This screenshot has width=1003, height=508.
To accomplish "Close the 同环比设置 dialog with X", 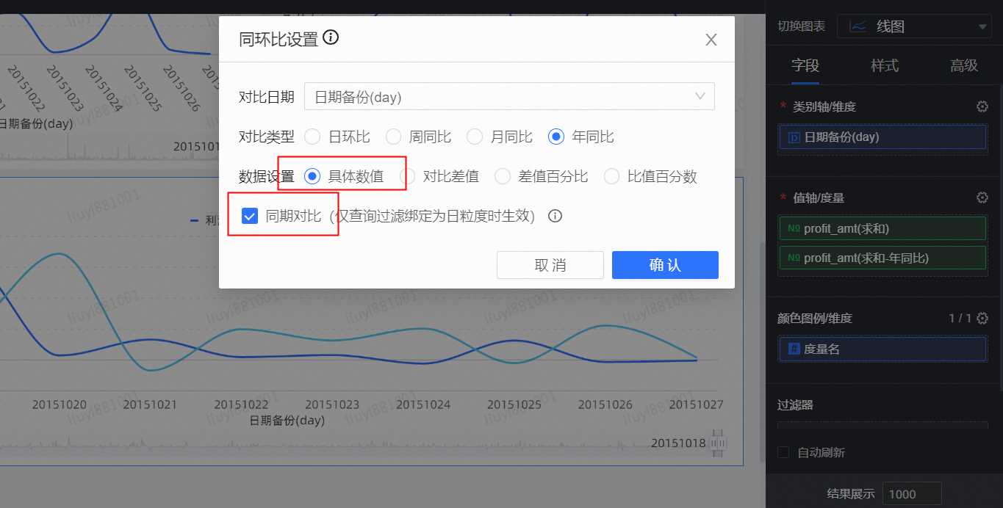I will click(711, 40).
